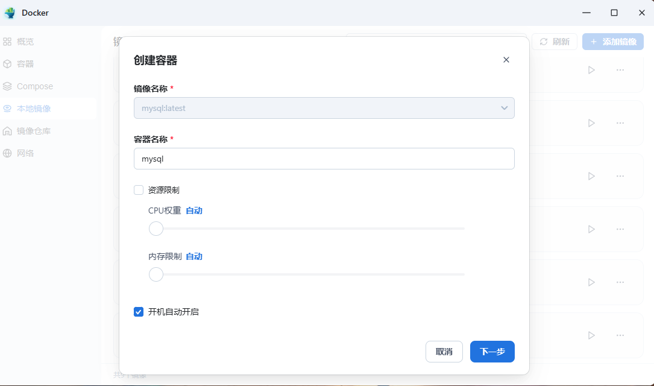Run an image using the topmost play icon
The height and width of the screenshot is (386, 654).
[591, 69]
